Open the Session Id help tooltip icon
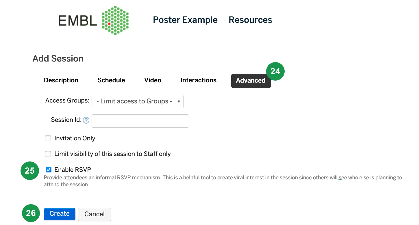 (86, 120)
